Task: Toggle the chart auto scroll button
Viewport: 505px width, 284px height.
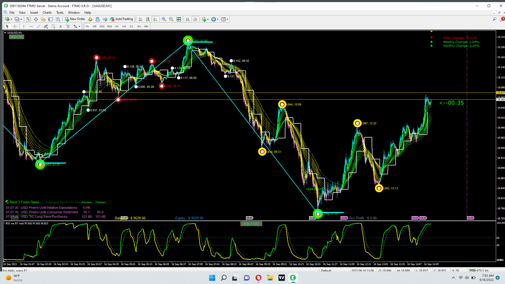Action: click(188, 19)
